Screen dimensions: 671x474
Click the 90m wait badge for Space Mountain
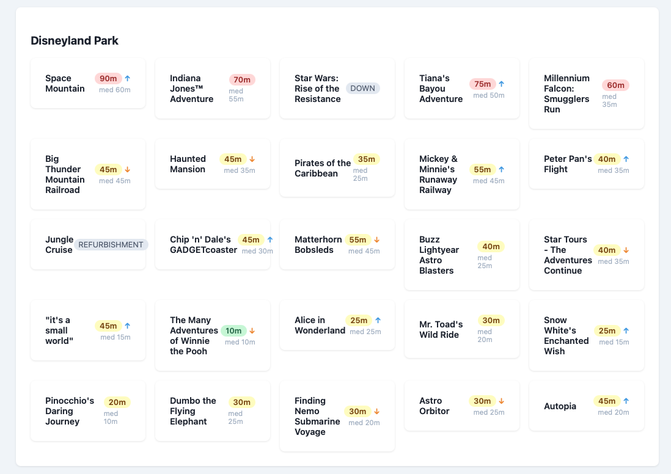coord(107,78)
